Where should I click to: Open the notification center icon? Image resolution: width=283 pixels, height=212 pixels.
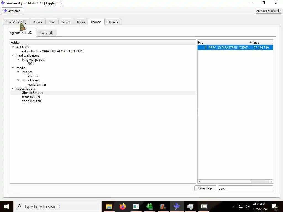coord(274,206)
